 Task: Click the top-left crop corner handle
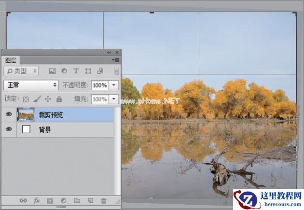point(8,14)
